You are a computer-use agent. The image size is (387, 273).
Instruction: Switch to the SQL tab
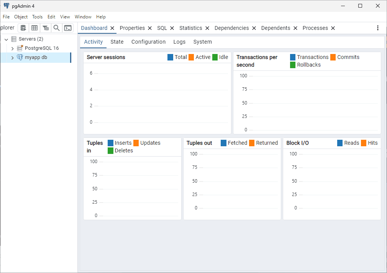[x=162, y=28]
